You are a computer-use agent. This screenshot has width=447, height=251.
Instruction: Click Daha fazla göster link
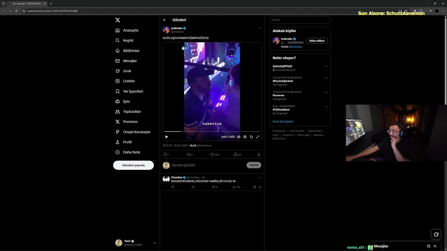[x=283, y=121]
